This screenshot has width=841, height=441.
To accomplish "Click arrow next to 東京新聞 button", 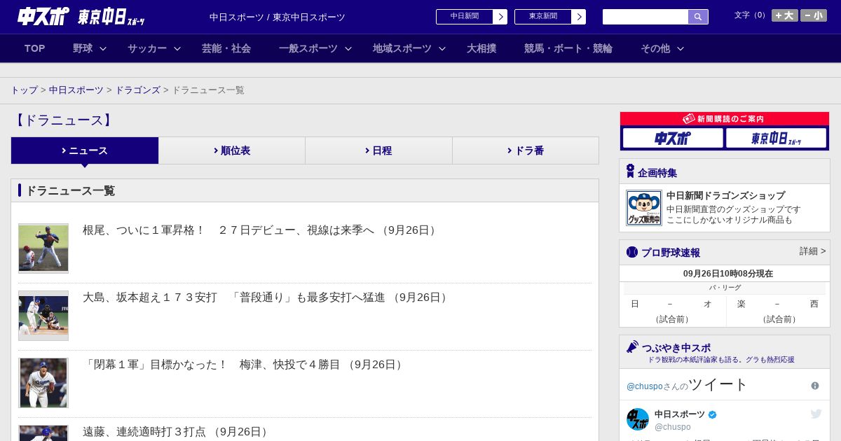I will tap(579, 17).
